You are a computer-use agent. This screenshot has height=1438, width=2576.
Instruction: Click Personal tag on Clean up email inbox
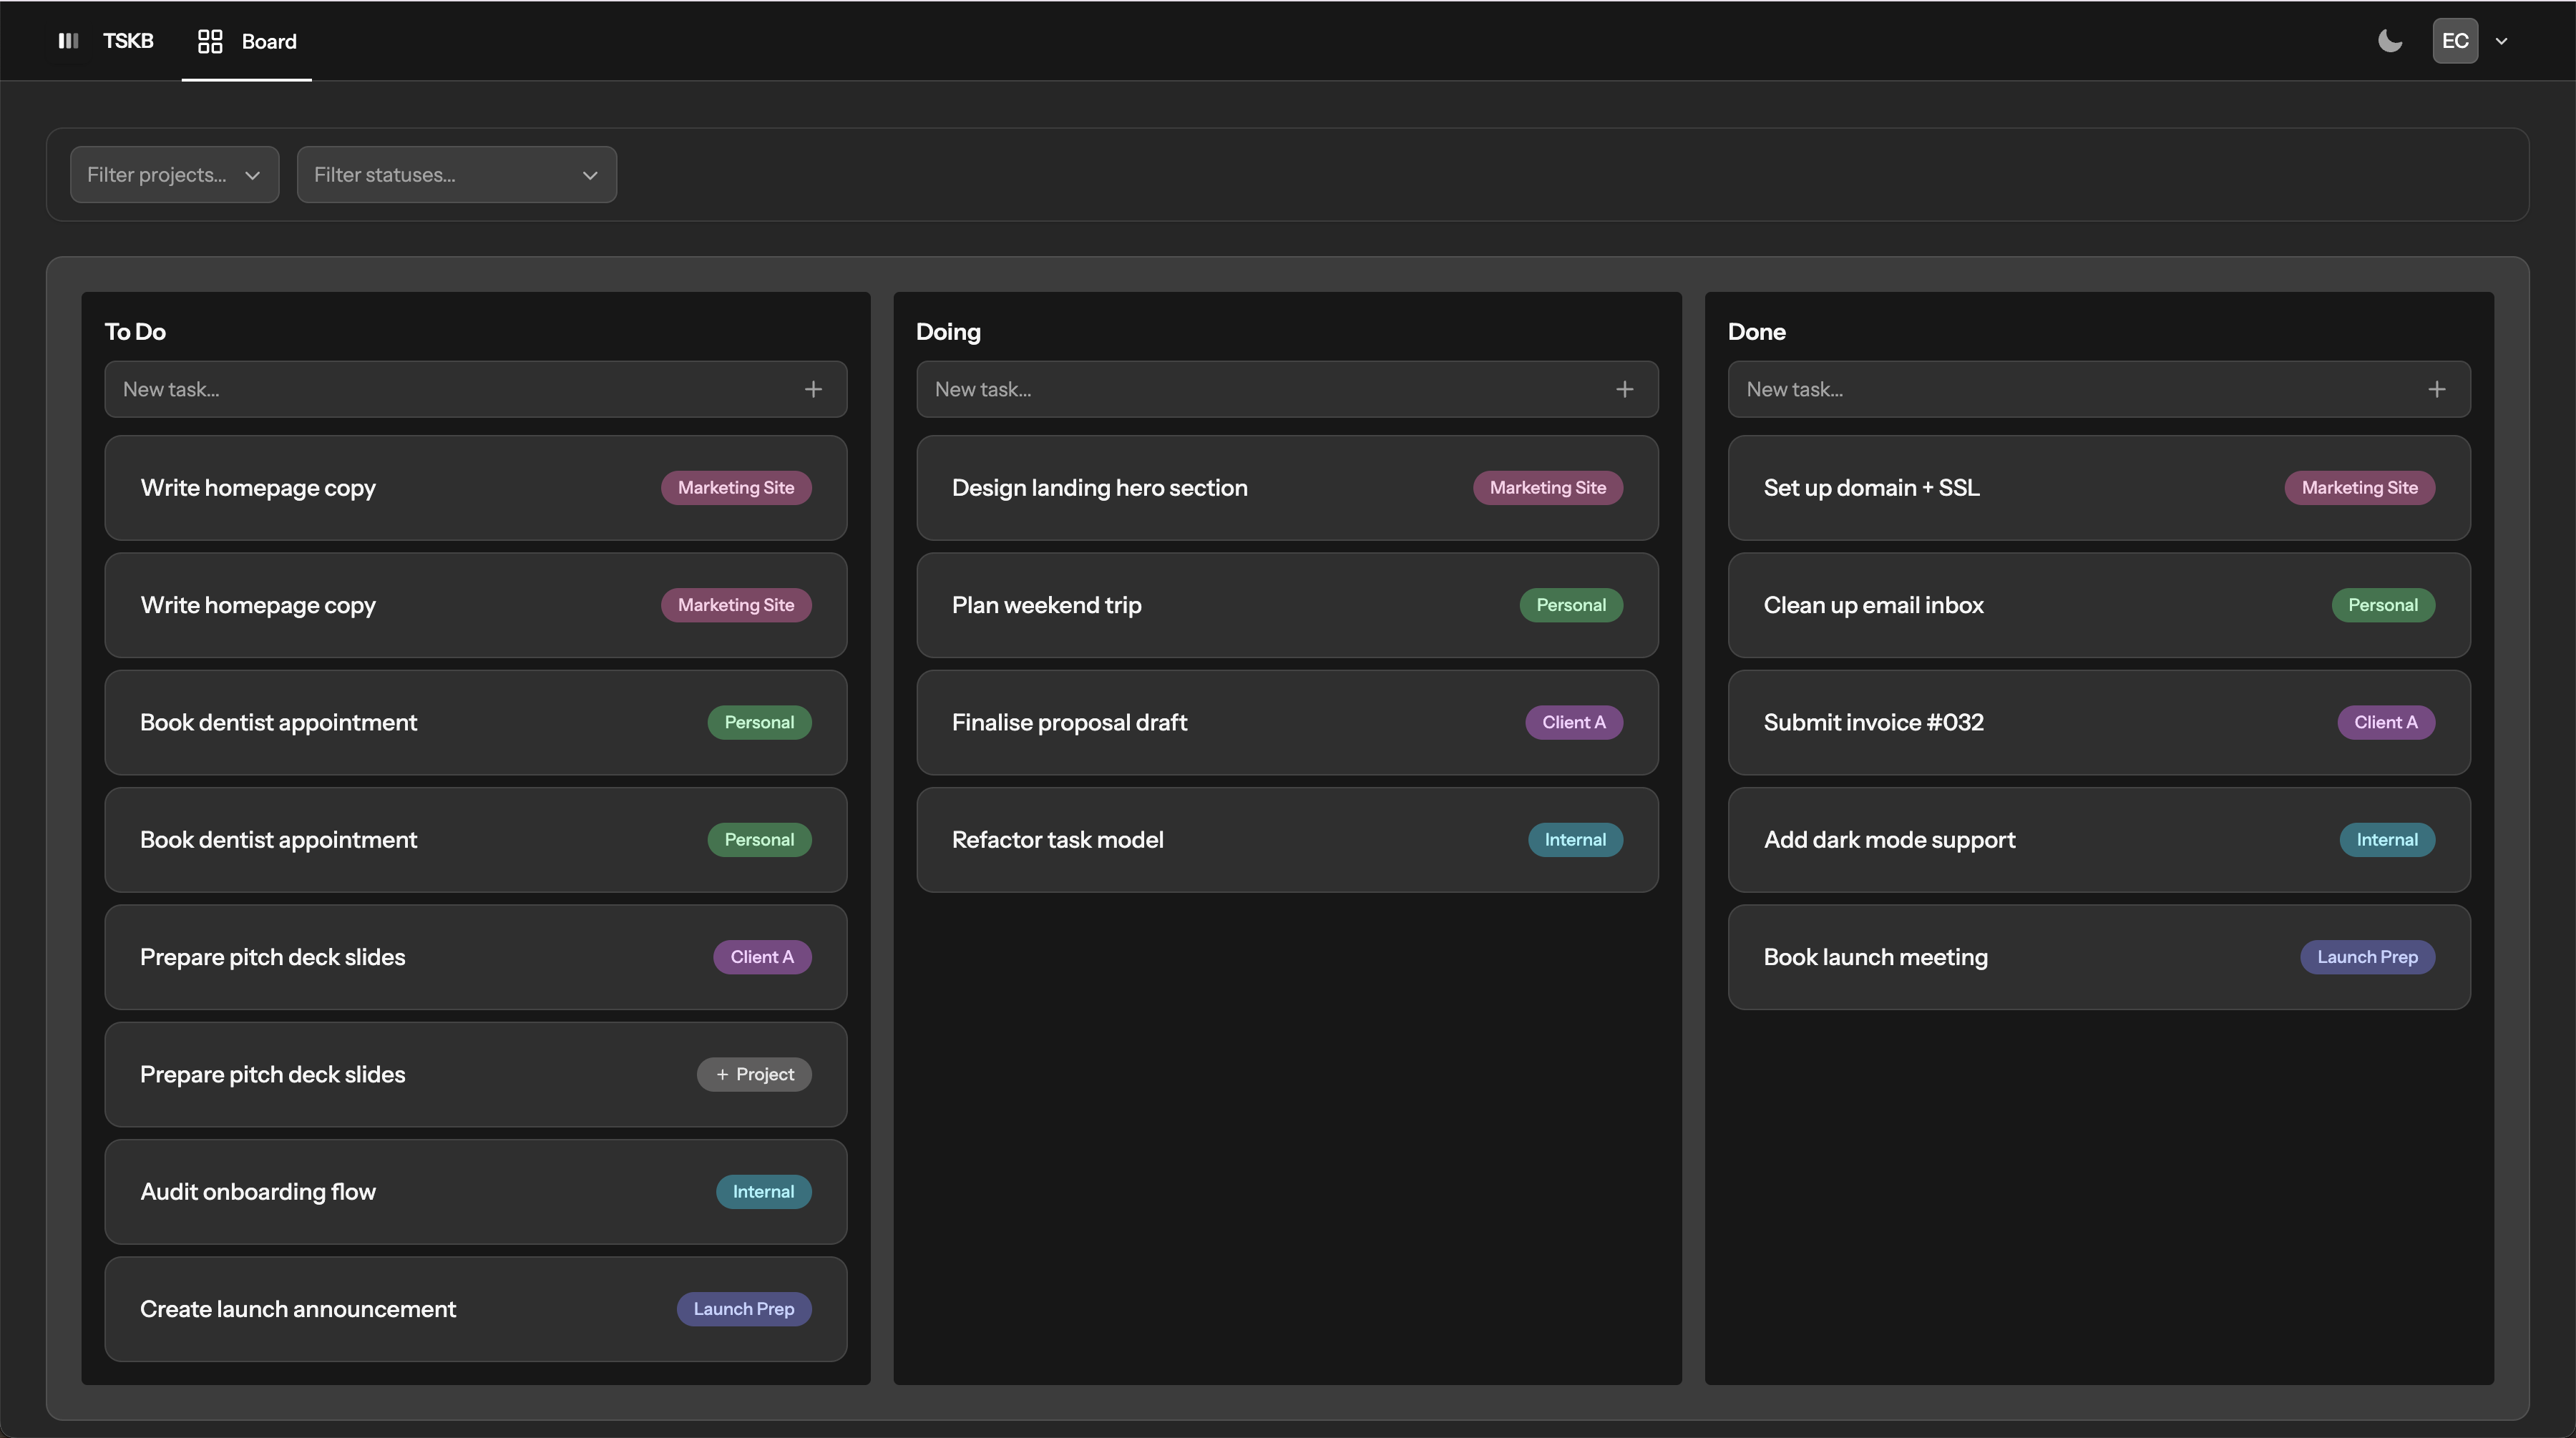tap(2383, 605)
